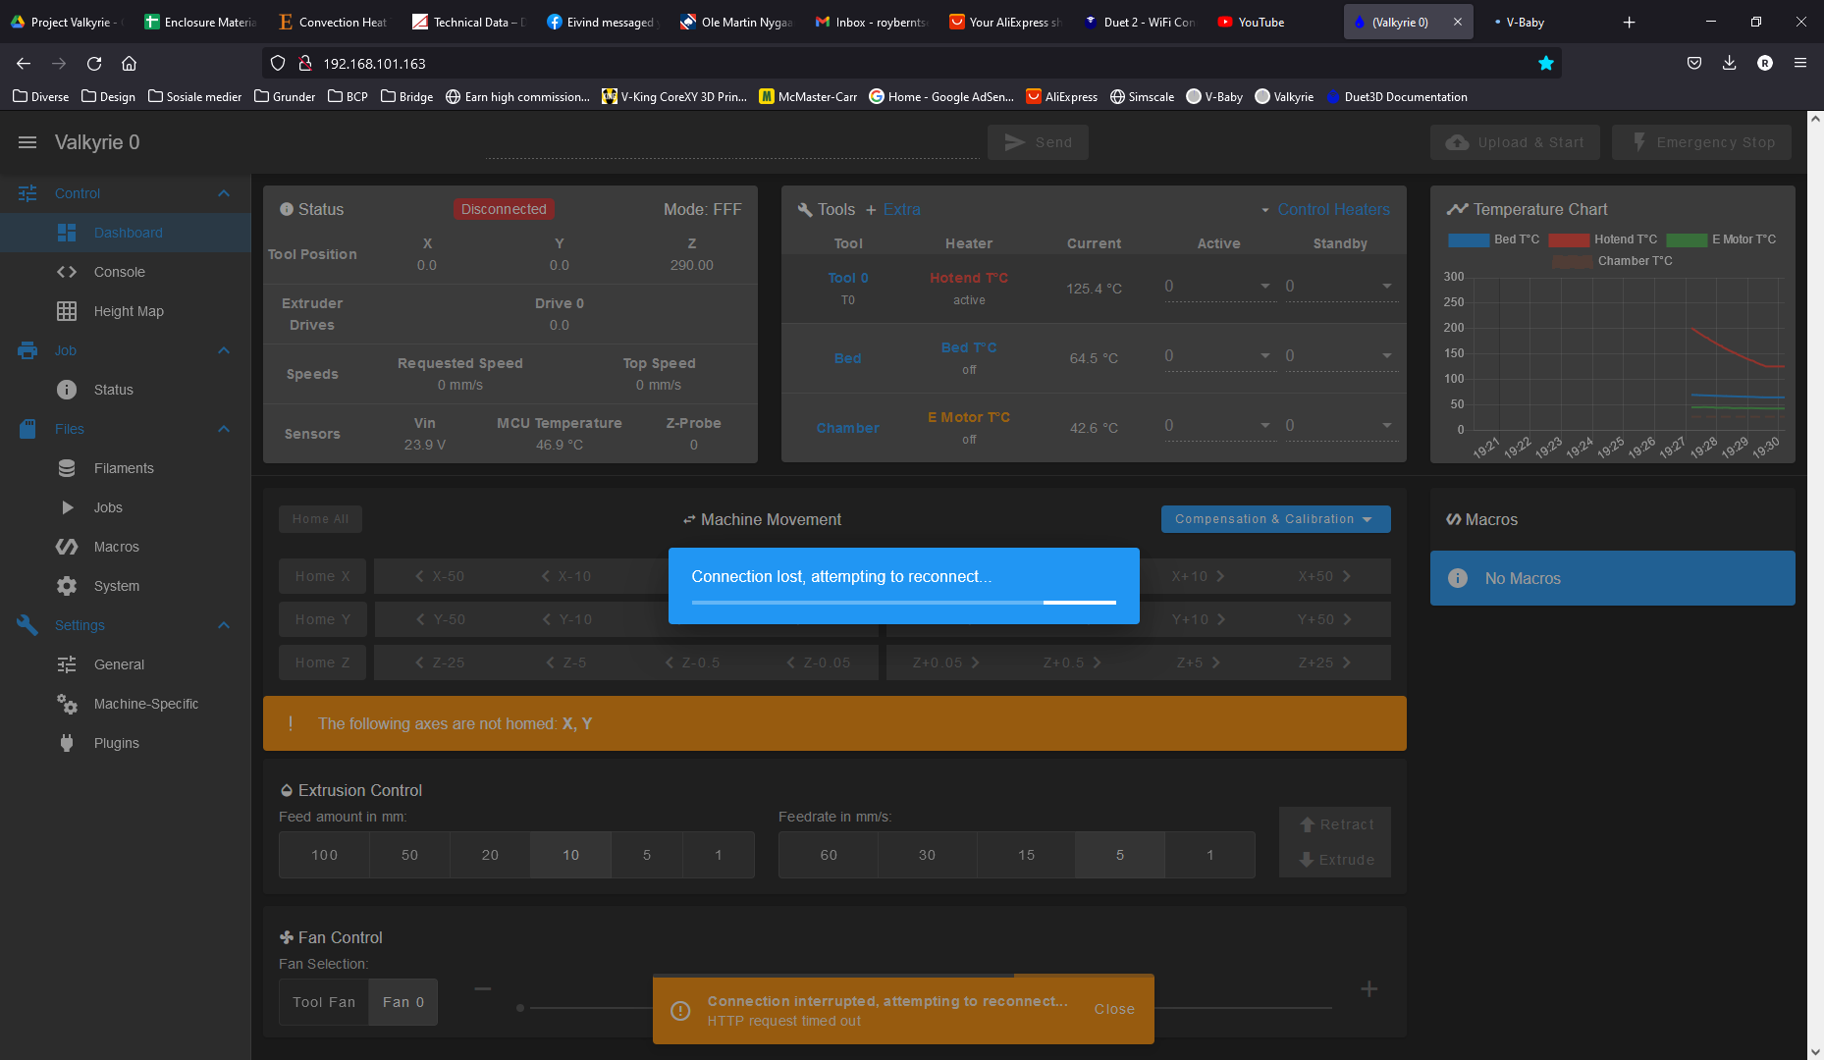The image size is (1824, 1060).
Task: Click the General sliders icon
Action: coord(67,664)
